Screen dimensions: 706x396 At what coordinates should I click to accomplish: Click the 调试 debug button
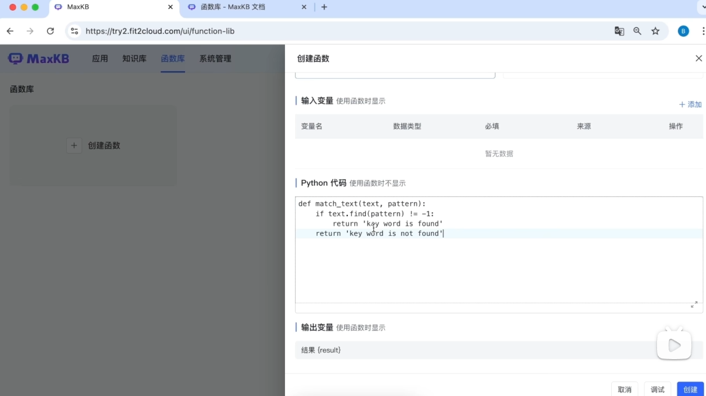click(658, 389)
